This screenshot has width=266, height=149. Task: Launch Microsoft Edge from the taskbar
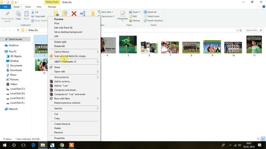pyautogui.click(x=33, y=145)
